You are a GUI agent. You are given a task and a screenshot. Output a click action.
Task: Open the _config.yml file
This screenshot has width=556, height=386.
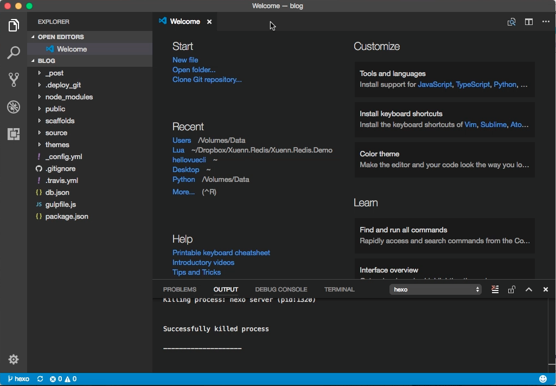coord(90,156)
